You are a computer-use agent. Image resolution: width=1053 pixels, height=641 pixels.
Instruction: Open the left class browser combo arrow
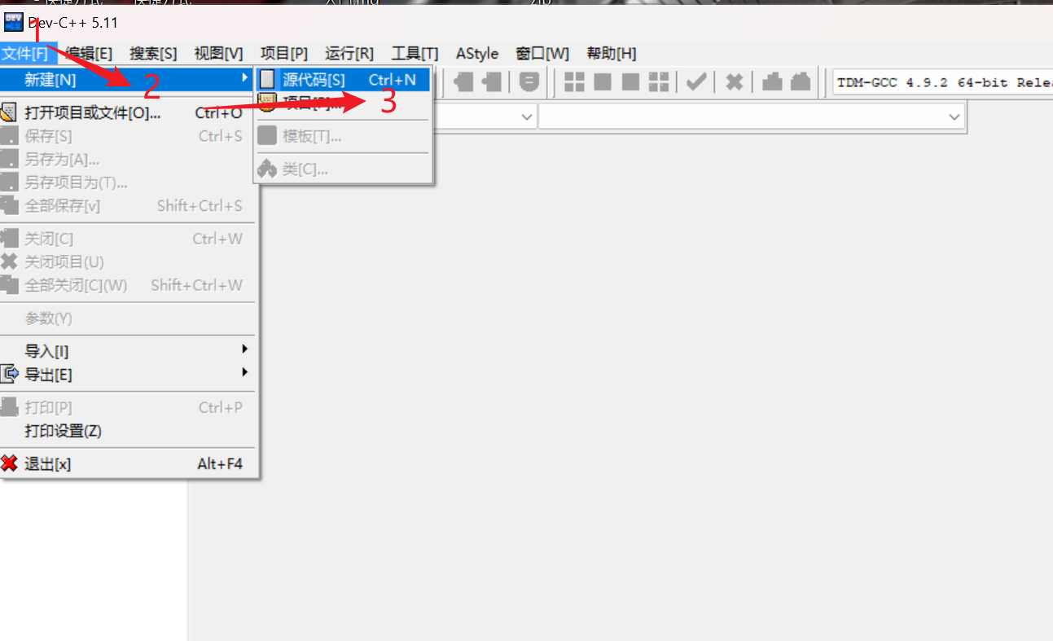[527, 117]
